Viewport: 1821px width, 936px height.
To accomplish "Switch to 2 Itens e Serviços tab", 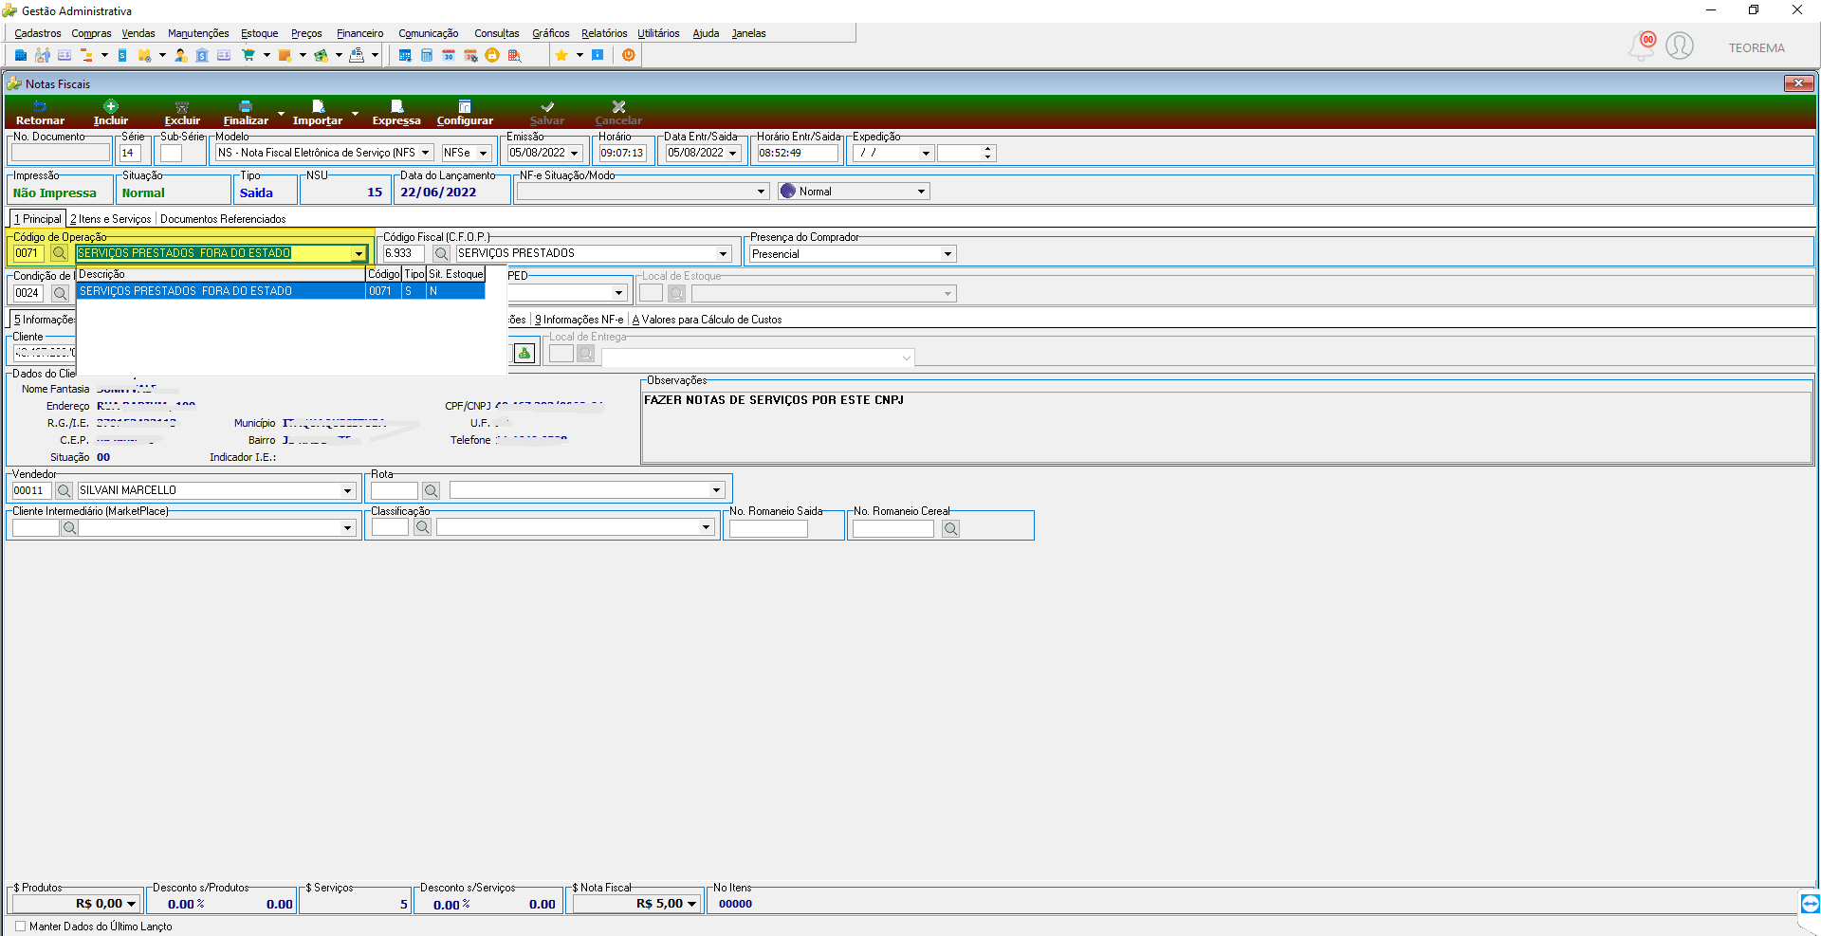I will [x=111, y=219].
